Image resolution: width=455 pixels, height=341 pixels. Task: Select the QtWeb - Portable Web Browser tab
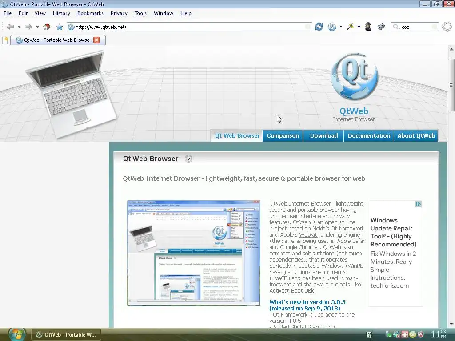coord(57,40)
